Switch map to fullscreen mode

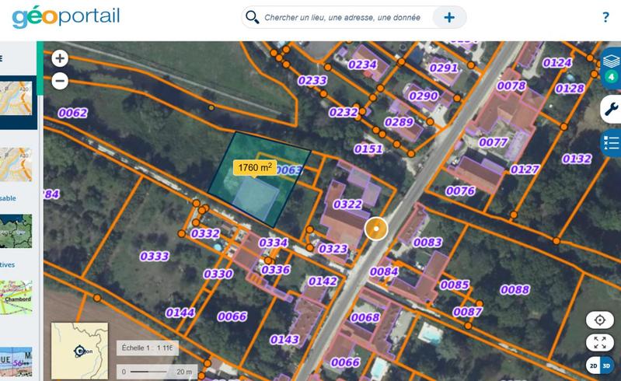(599, 342)
